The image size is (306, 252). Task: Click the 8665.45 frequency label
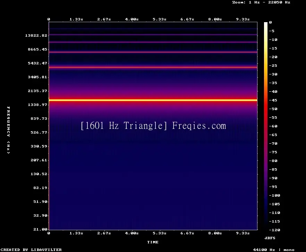point(37,49)
